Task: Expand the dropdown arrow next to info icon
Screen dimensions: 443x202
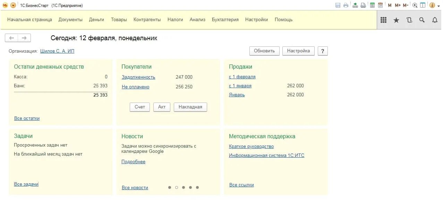Action: [438, 5]
